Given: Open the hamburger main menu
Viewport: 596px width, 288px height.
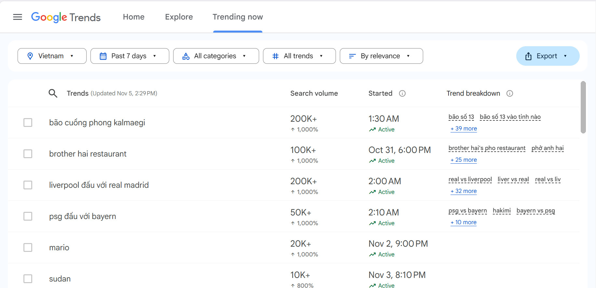Looking at the screenshot, I should click(18, 17).
